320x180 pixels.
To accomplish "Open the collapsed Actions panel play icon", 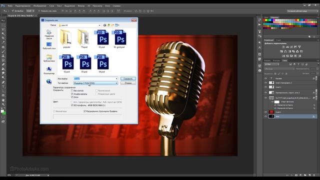I will click(259, 24).
